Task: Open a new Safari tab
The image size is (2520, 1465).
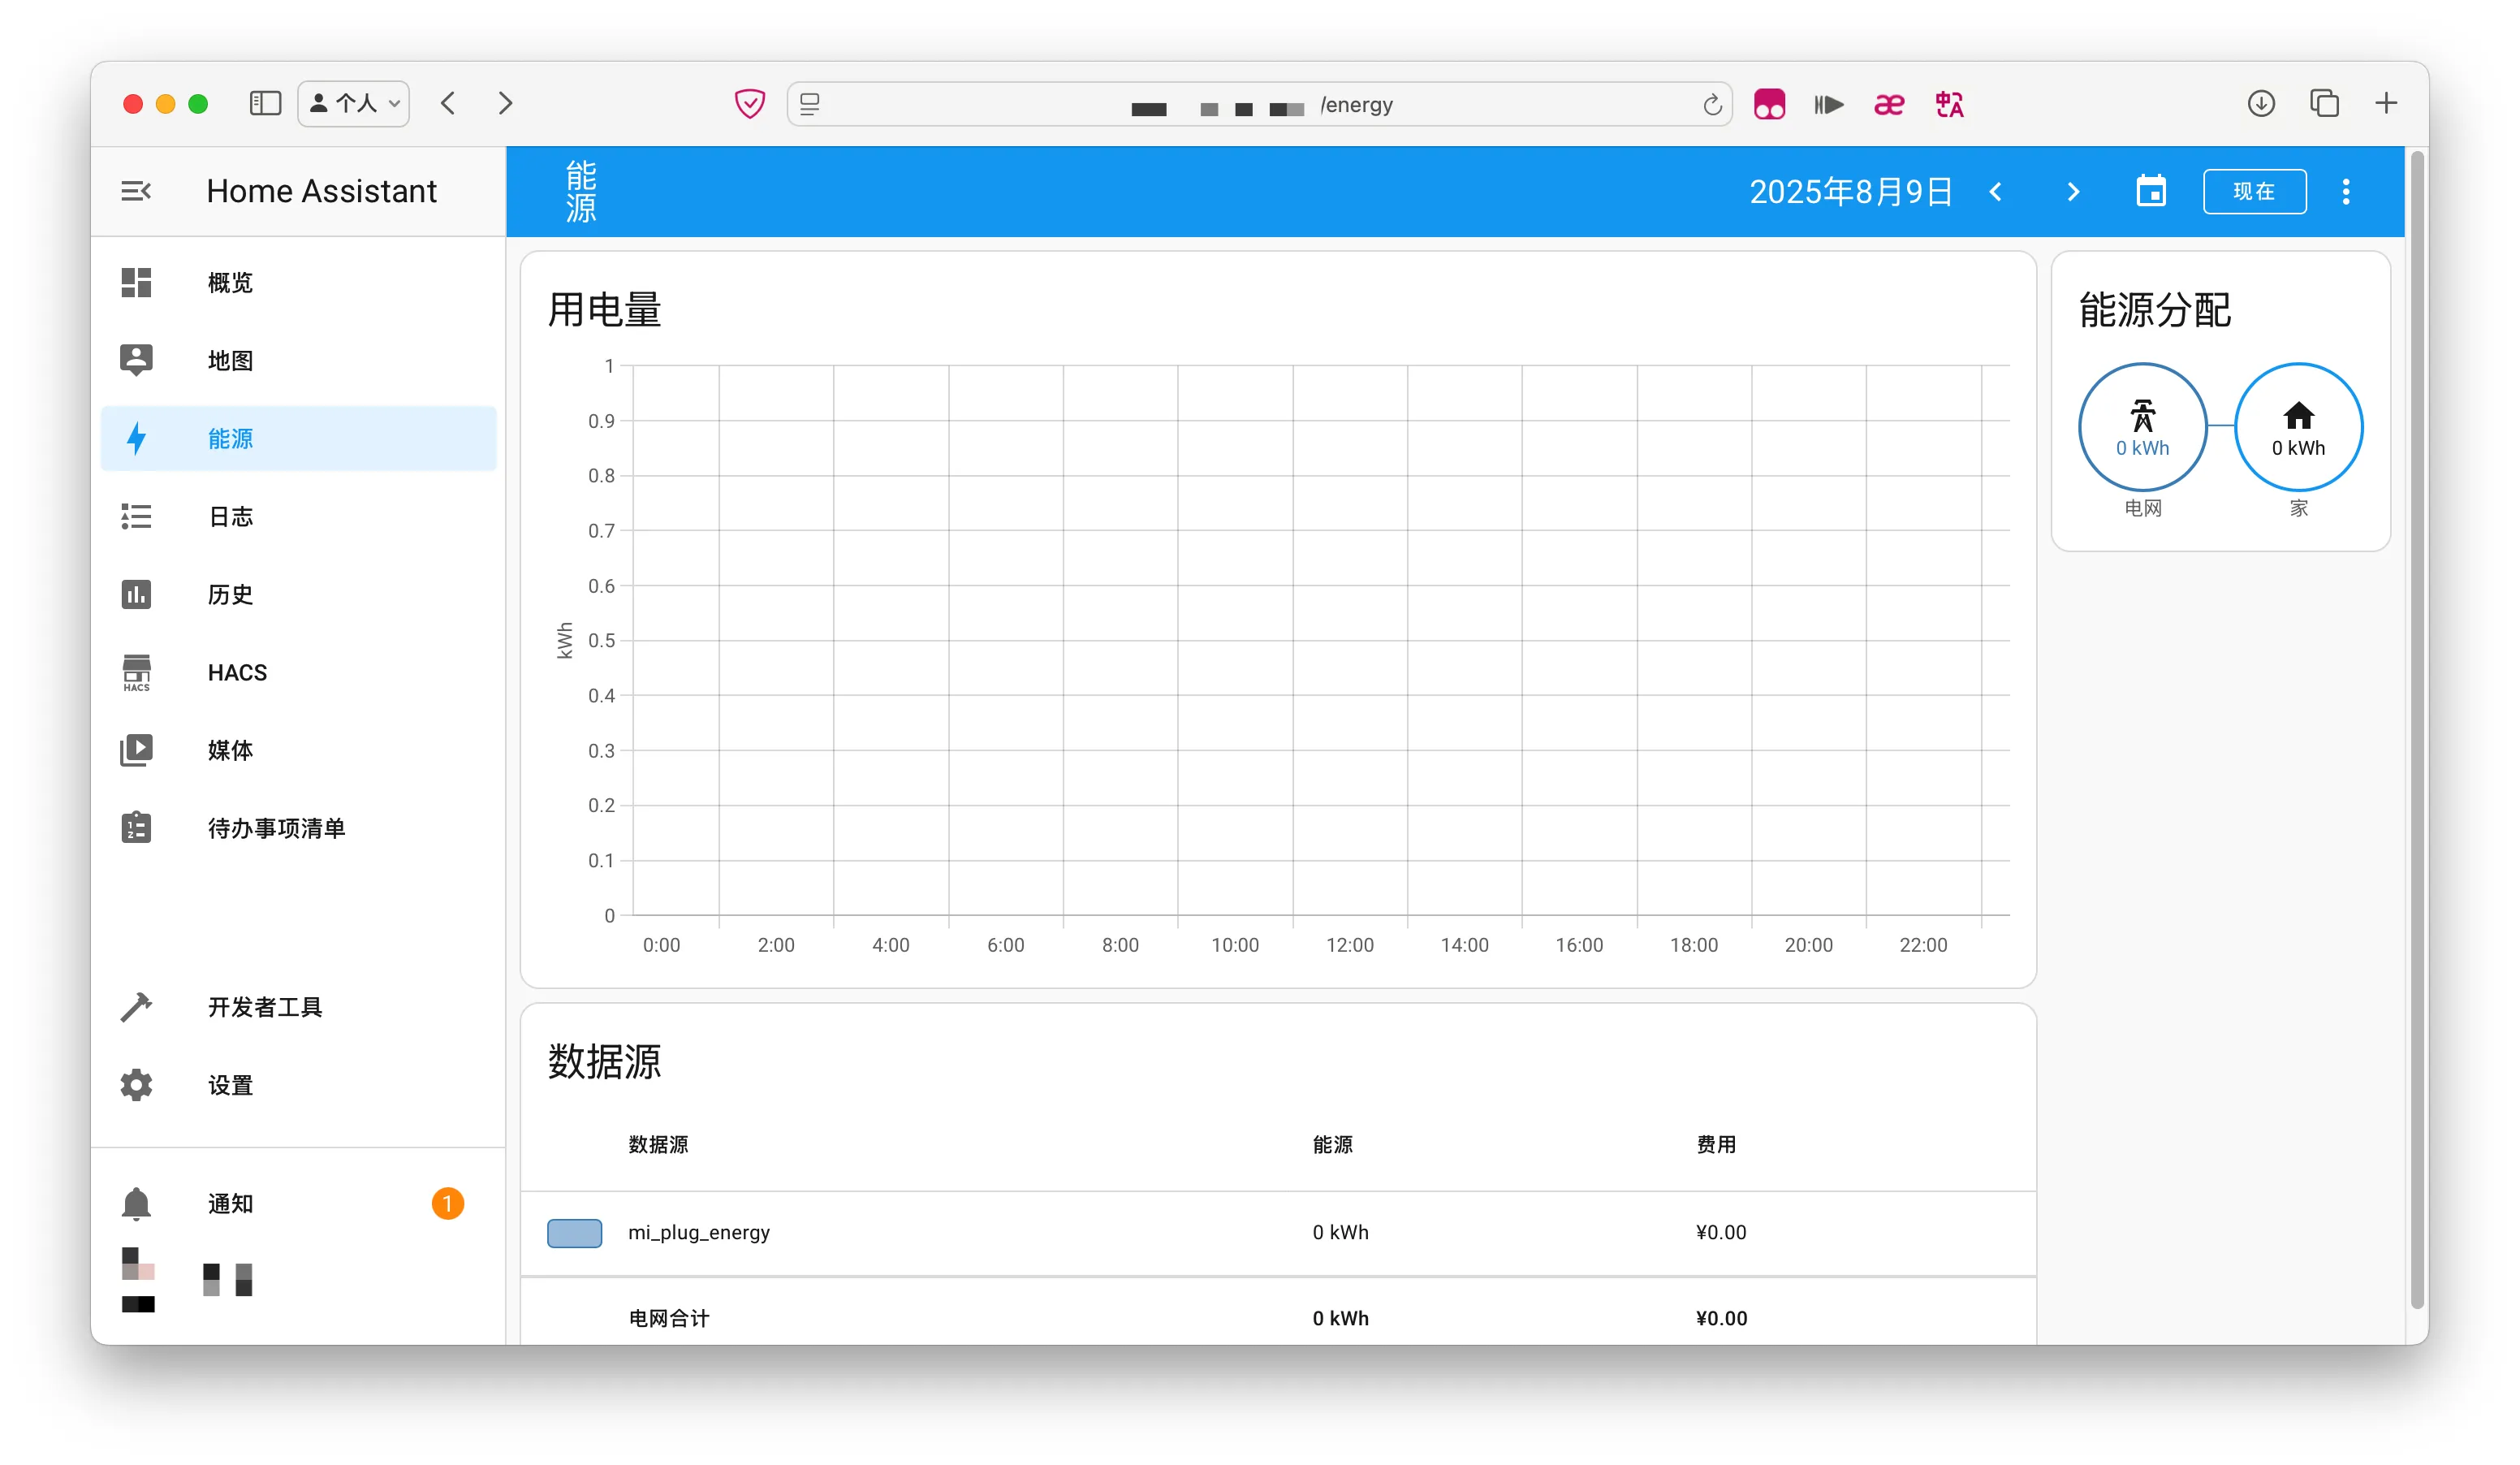Action: pos(2386,103)
